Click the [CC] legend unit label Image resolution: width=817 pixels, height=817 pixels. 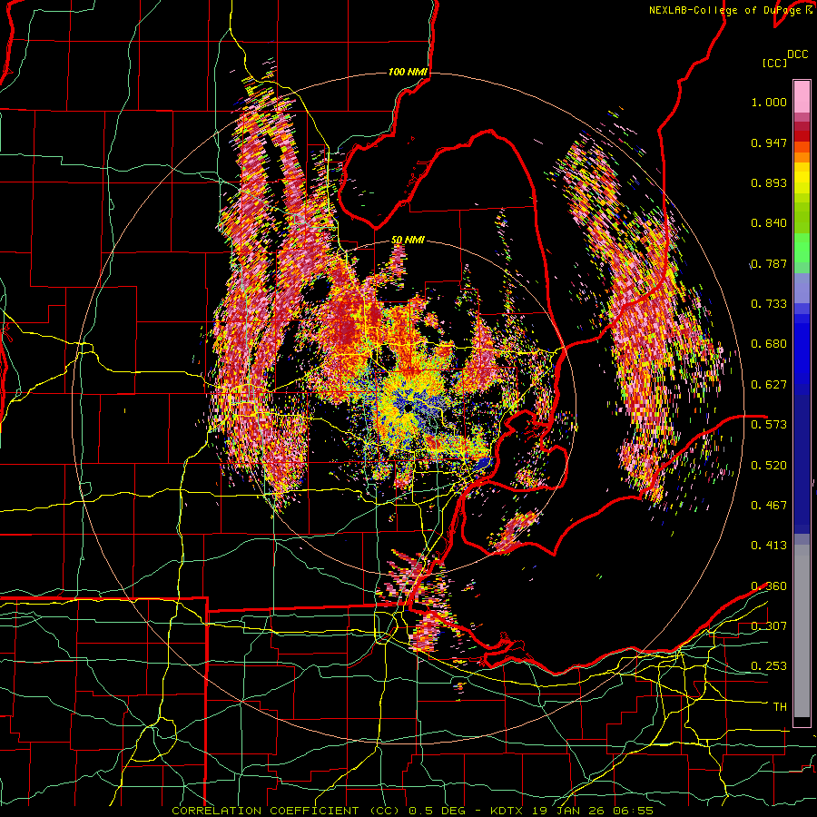click(774, 63)
